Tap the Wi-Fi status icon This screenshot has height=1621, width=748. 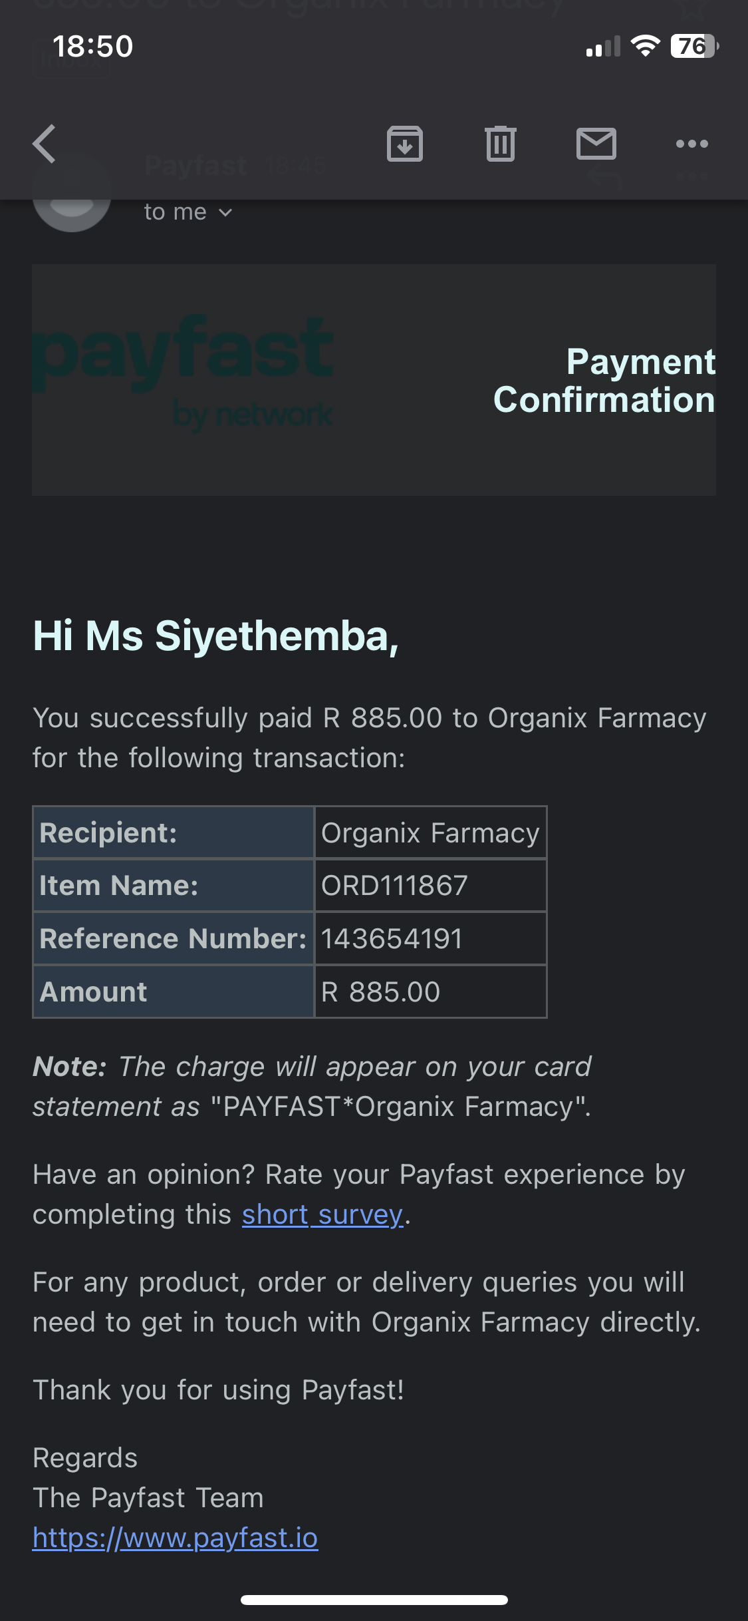coord(645,46)
